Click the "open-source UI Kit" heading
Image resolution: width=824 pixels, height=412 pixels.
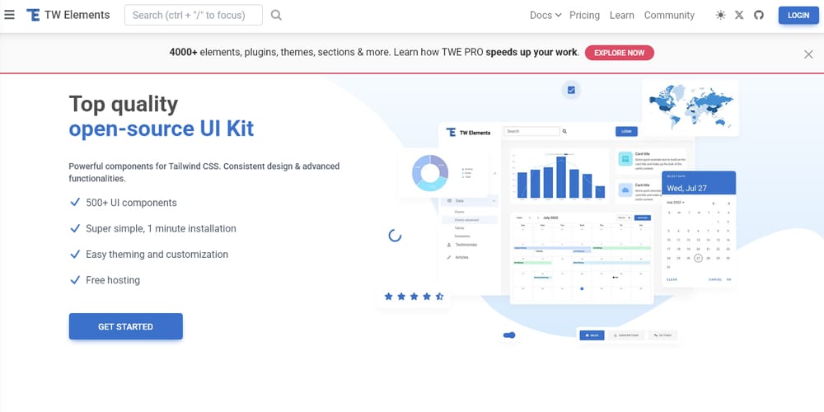click(162, 129)
